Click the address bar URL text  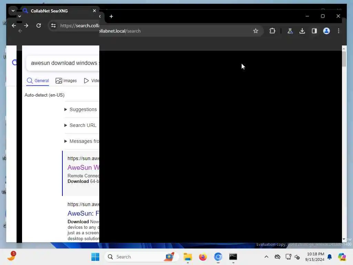[x=80, y=26]
